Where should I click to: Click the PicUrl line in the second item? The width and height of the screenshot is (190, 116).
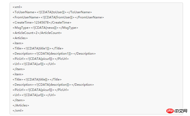click(41, 90)
